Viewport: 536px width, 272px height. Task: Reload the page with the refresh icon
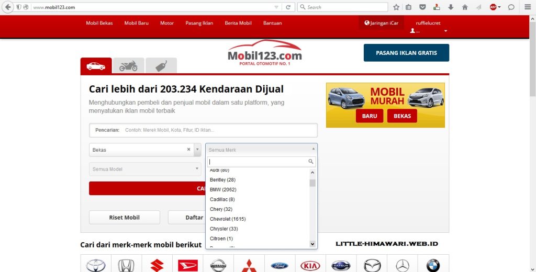click(x=288, y=7)
